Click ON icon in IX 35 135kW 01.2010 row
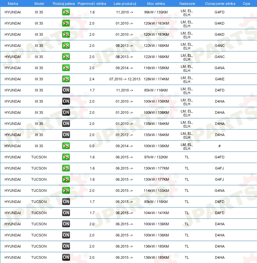The image size is (257, 263). point(66,124)
